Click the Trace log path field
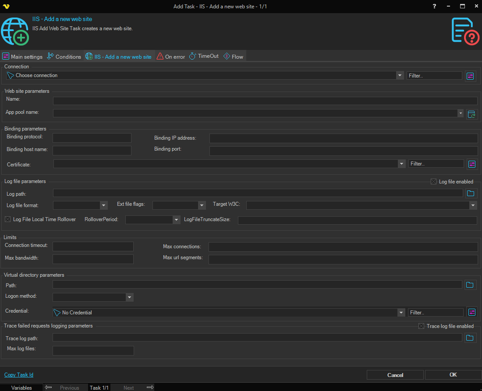482x391 pixels. point(257,337)
